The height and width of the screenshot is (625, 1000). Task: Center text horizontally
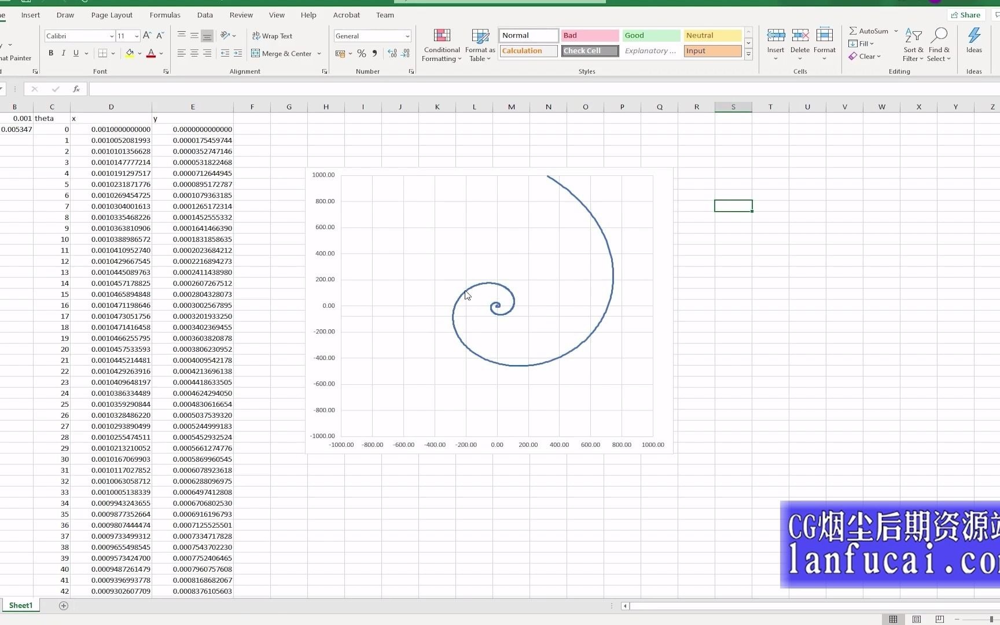pyautogui.click(x=194, y=53)
